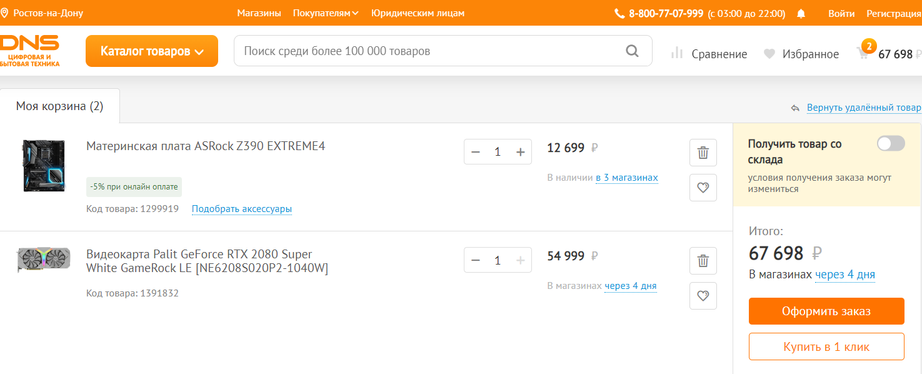This screenshot has height=374, width=922.
Task: Click 'Оформить заказ' button
Action: click(826, 311)
